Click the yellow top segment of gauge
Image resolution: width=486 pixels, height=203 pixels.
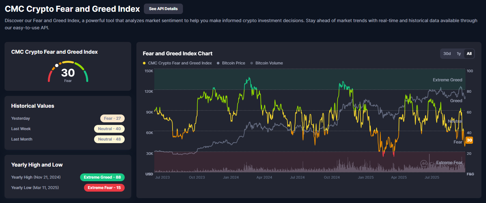click(68, 62)
